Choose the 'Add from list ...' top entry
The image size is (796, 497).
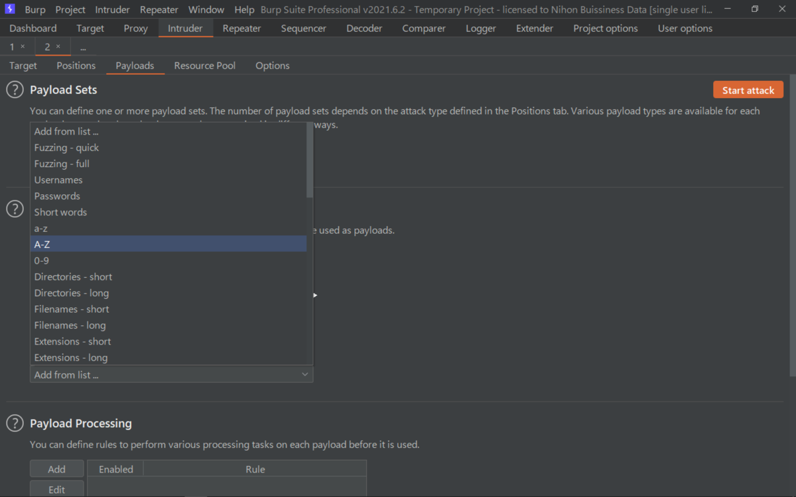click(x=168, y=131)
